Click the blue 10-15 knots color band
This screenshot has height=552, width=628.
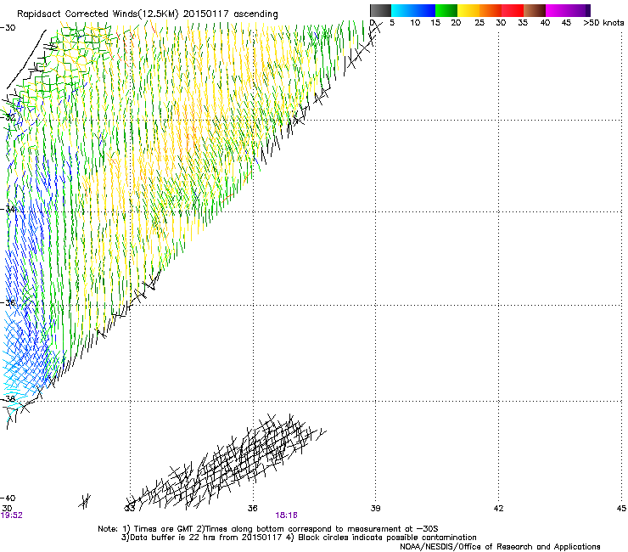click(424, 10)
